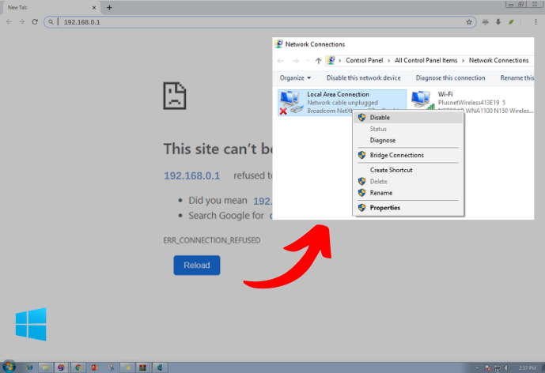
Task: Choose Properties from the context menu
Action: pyautogui.click(x=408, y=208)
